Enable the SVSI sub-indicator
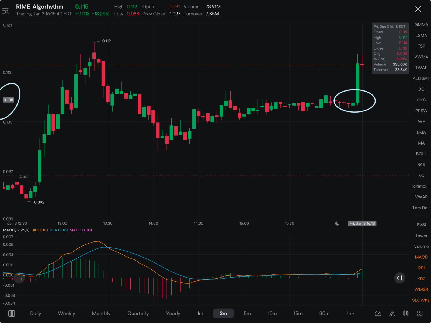Screen dimensions: 431x323 coord(421,225)
